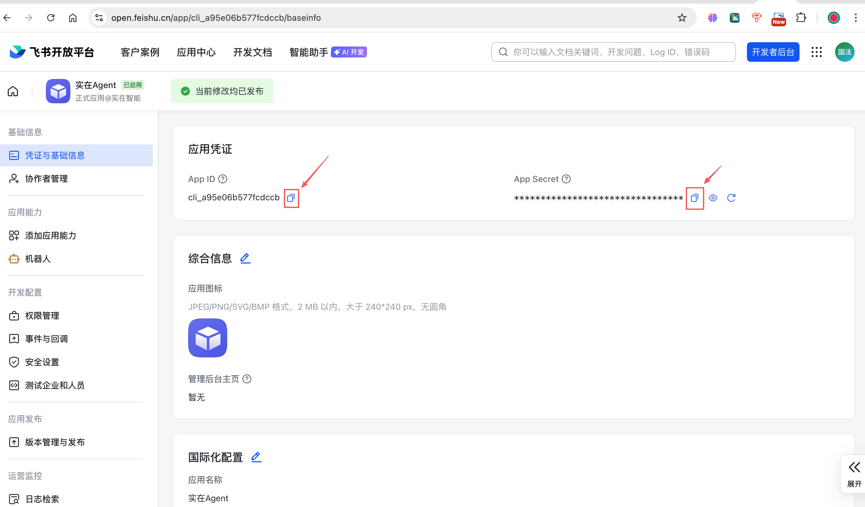Regenerate the App Secret
This screenshot has width=865, height=507.
(x=731, y=198)
